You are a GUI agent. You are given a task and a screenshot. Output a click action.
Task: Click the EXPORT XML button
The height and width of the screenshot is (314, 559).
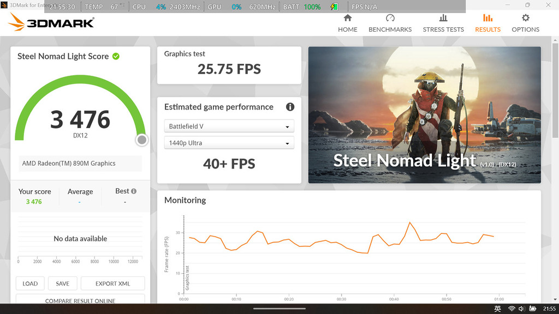(113, 283)
